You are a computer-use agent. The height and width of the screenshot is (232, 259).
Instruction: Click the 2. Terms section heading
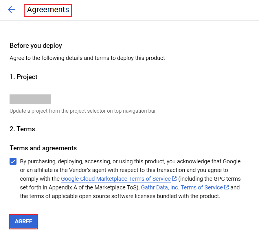pos(22,129)
